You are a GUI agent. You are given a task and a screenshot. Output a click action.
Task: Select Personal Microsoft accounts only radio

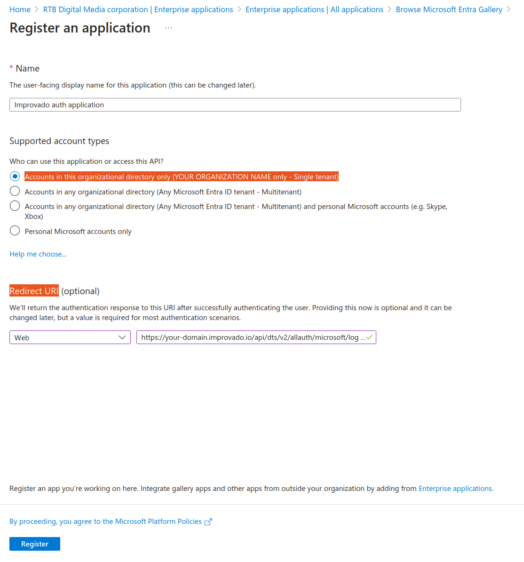coord(15,231)
